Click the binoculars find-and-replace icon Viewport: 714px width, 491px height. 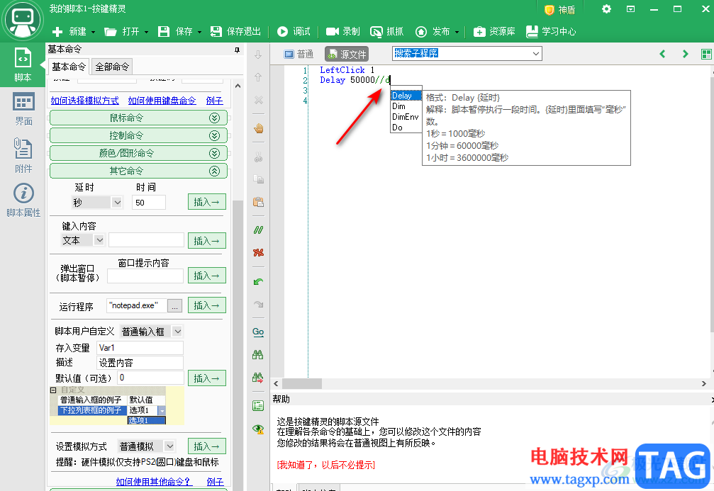coord(258,377)
